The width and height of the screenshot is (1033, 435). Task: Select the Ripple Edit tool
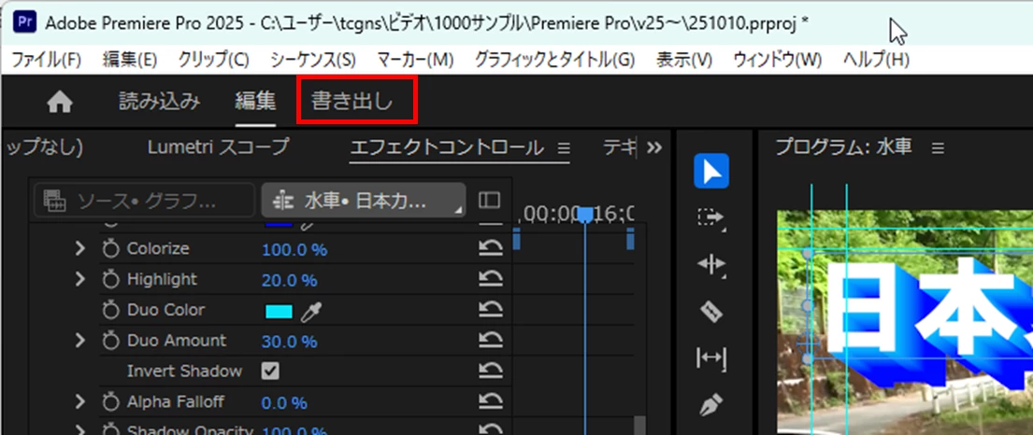pos(710,264)
